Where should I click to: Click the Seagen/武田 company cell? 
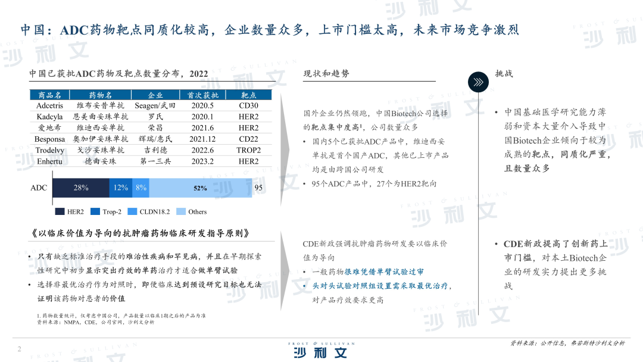point(155,105)
